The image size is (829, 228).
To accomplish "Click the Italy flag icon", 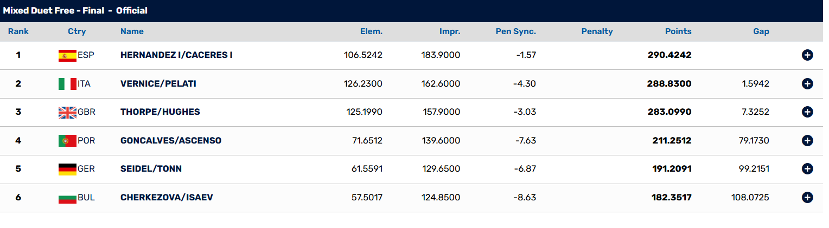I will click(67, 83).
